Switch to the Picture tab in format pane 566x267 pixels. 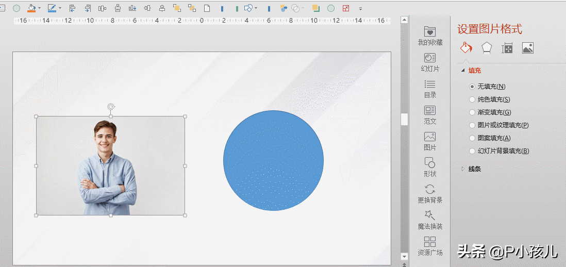click(x=528, y=48)
